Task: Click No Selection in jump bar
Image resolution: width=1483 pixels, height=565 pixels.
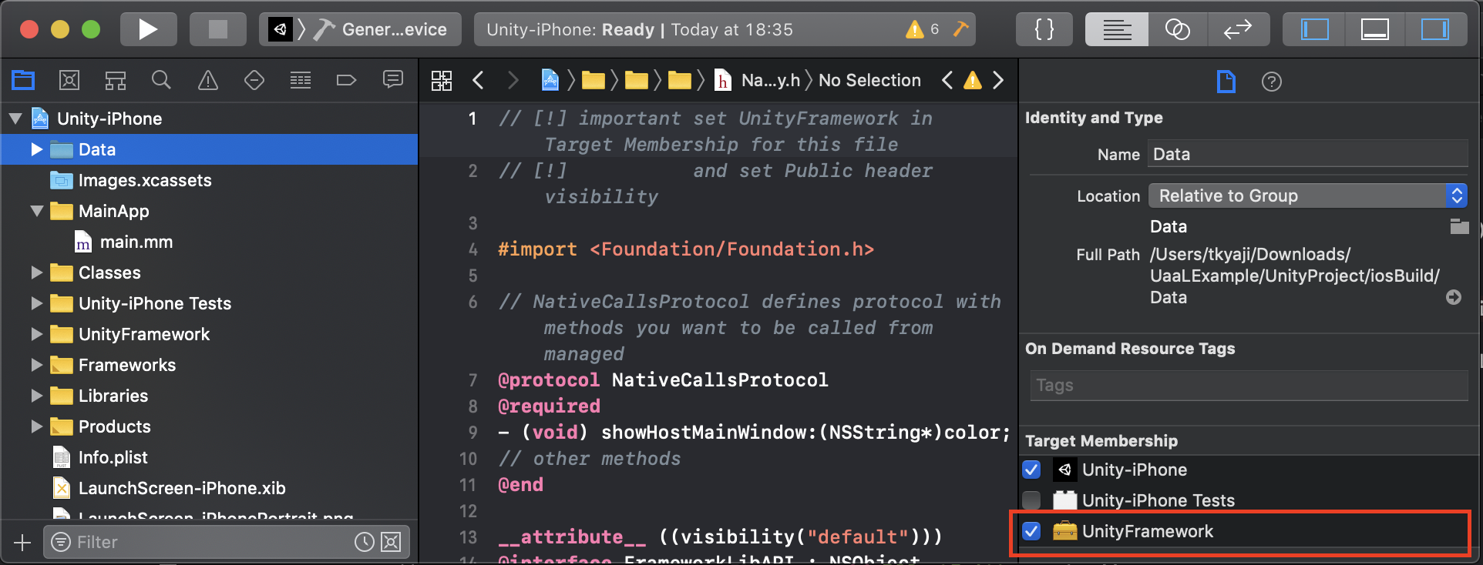Action: pos(869,80)
